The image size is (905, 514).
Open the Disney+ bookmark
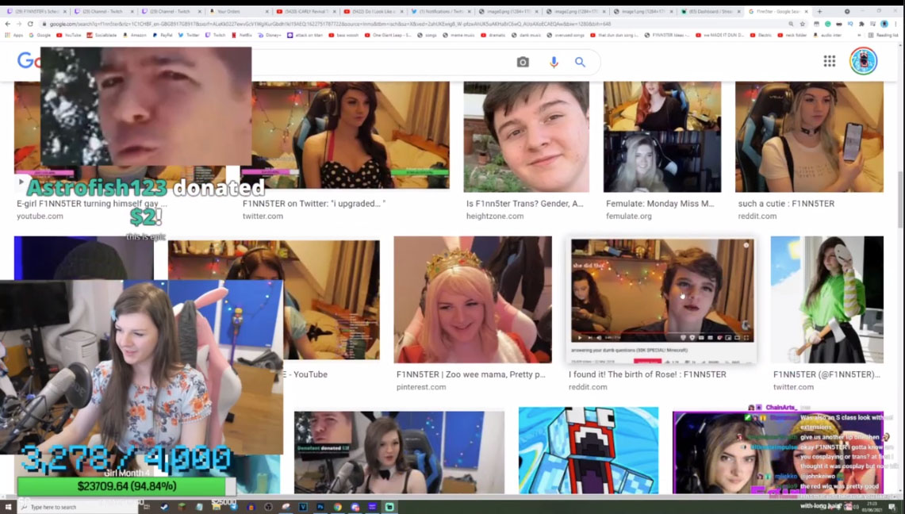point(270,35)
